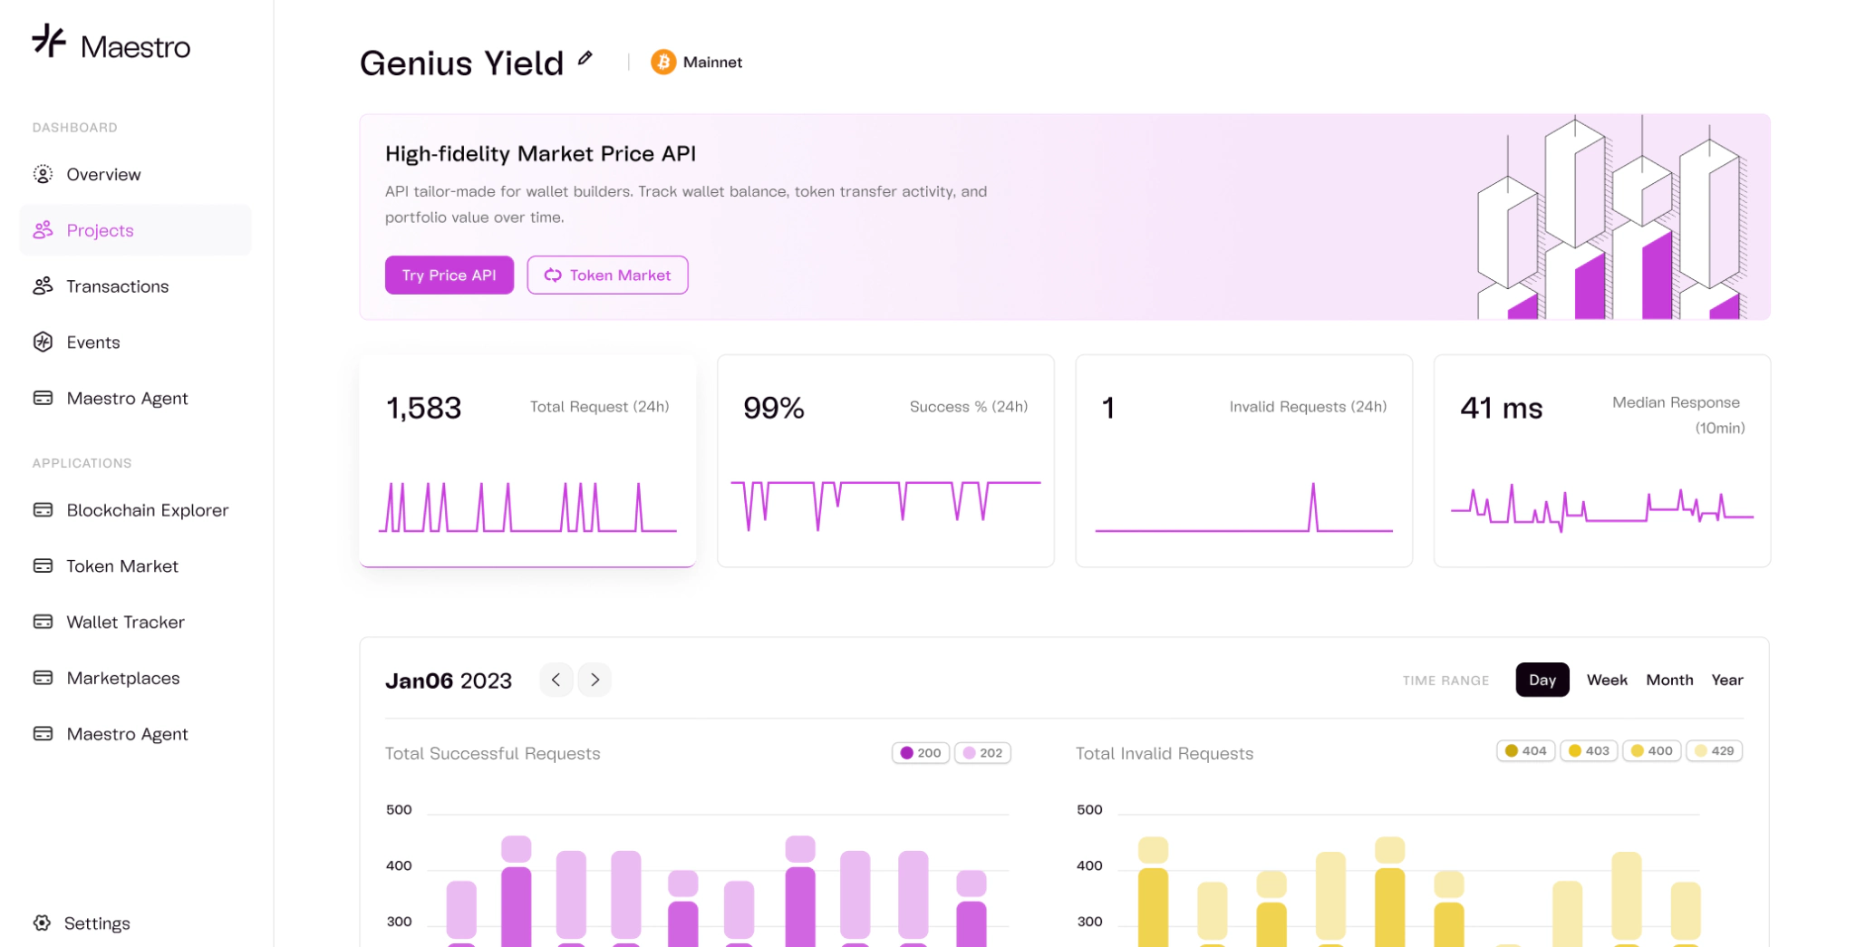Select the Month time range
The image size is (1856, 947).
coord(1669,680)
